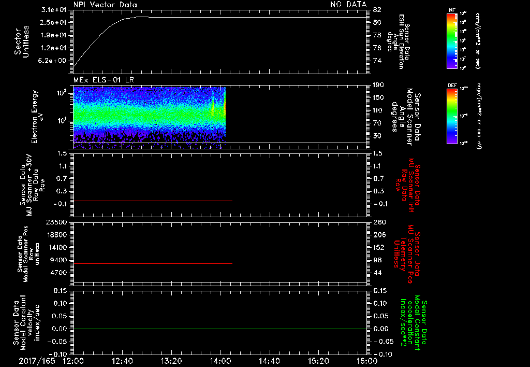The height and width of the screenshot is (367, 530).
Task: Click the "Model Scanner Pos Raw unitless" title
Action: click(x=28, y=254)
